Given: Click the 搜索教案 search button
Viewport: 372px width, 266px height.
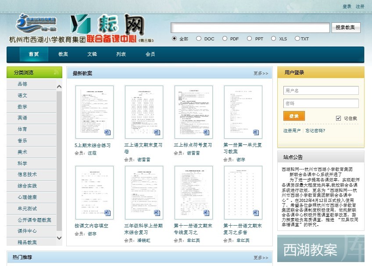Looking at the screenshot, I should tap(345, 28).
